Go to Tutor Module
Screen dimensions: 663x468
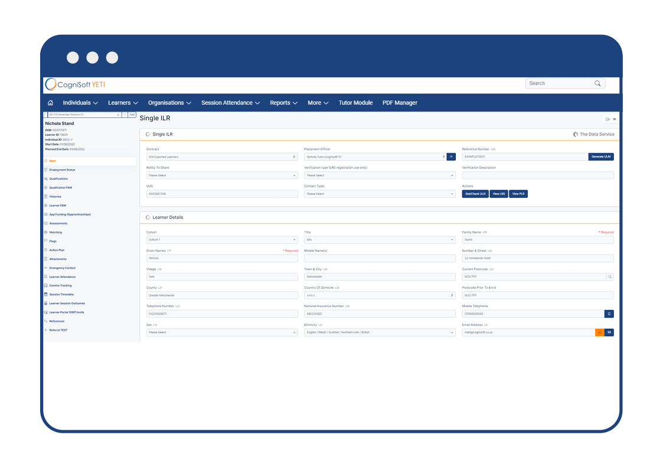[x=355, y=103]
